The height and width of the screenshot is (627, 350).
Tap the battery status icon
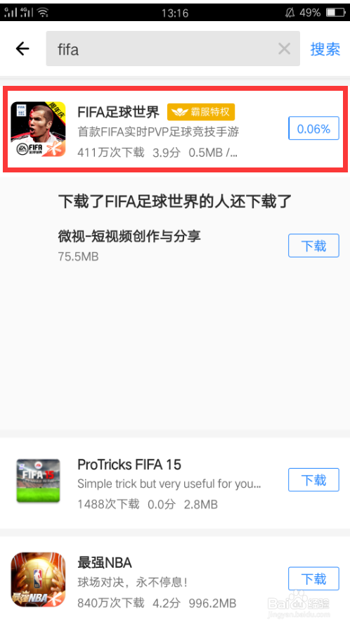pyautogui.click(x=335, y=13)
